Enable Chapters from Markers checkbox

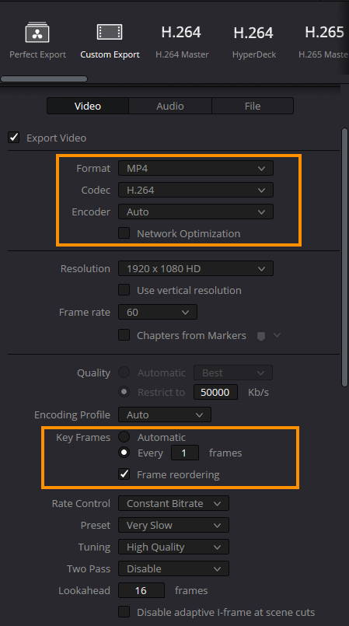(x=124, y=334)
